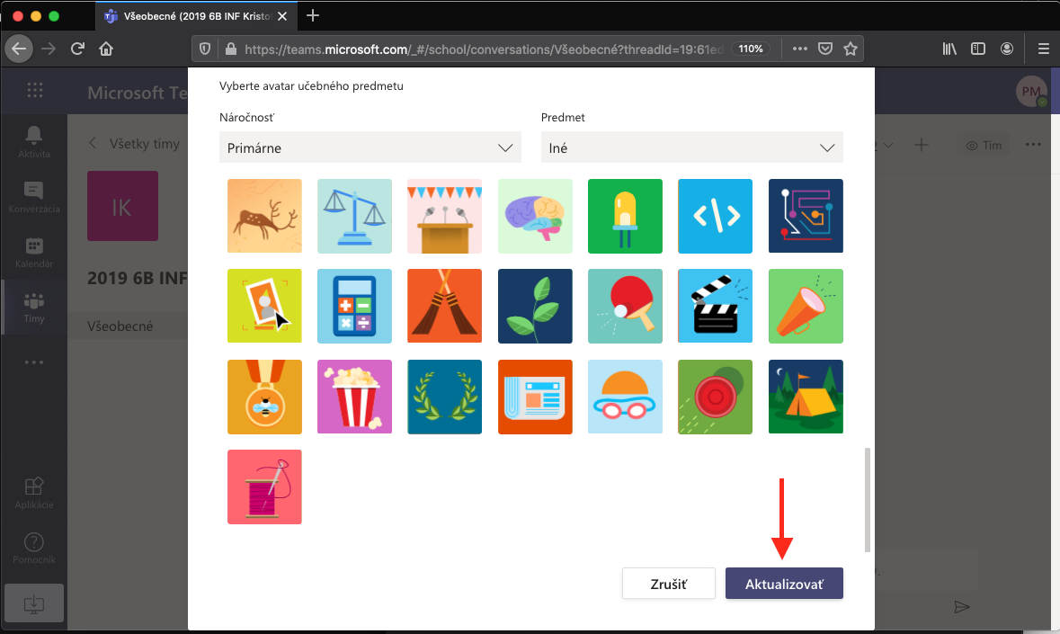The image size is (1060, 634).
Task: Cancel with the Zrušiť button
Action: coord(668,584)
